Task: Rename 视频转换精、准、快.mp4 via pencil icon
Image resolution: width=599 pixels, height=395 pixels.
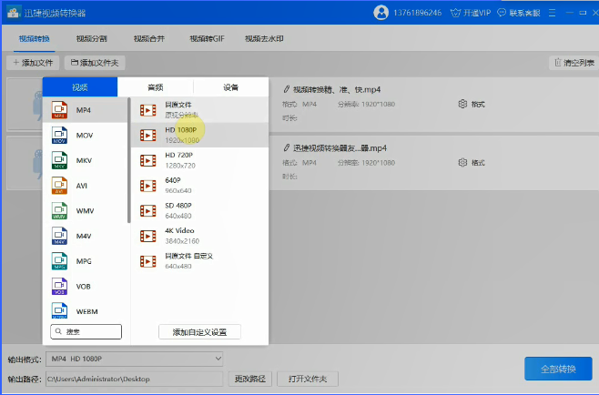Action: [x=286, y=89]
